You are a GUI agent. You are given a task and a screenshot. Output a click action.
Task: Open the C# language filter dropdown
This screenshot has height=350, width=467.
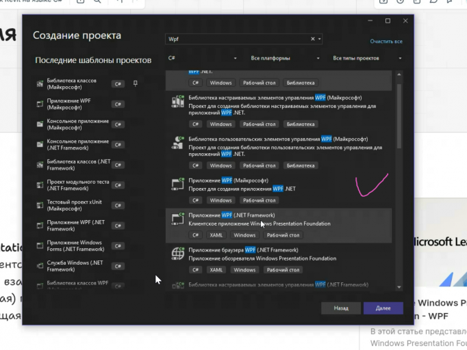click(203, 58)
